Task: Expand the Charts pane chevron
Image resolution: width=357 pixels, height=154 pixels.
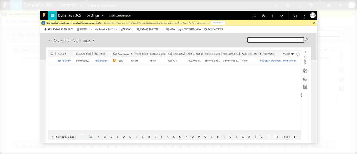Action: [305, 52]
